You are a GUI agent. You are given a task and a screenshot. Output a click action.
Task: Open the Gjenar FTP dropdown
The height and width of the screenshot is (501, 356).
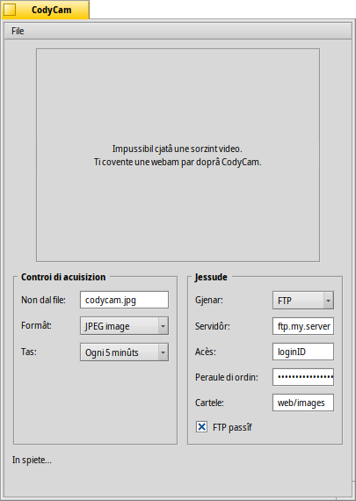tap(303, 301)
